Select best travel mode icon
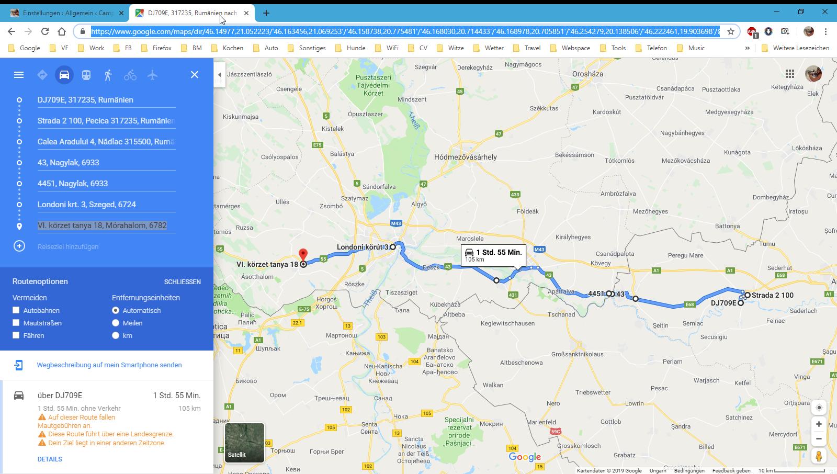Image resolution: width=837 pixels, height=474 pixels. [x=42, y=75]
